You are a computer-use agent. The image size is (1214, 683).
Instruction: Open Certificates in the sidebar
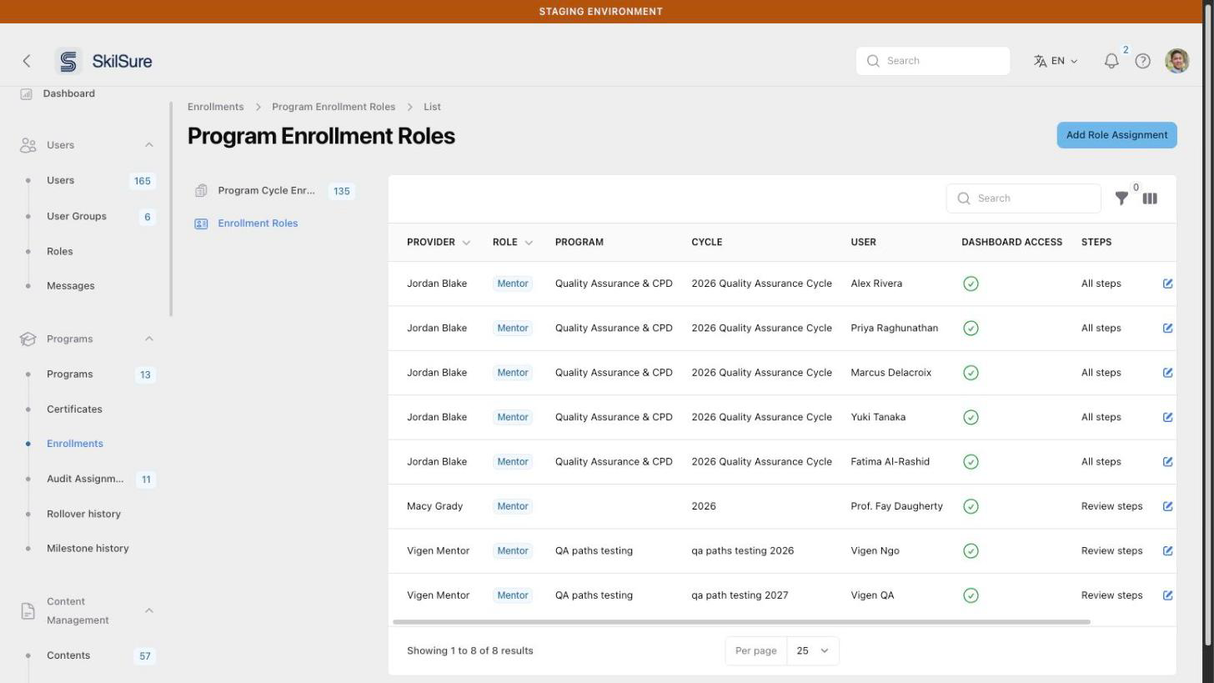pyautogui.click(x=74, y=409)
